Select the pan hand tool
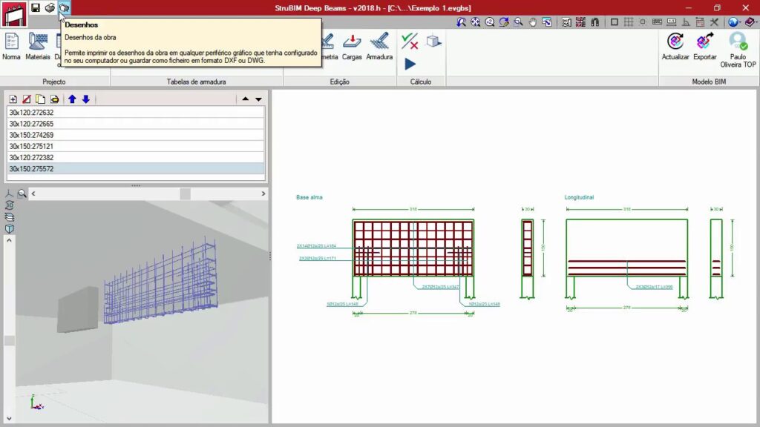 [x=532, y=22]
